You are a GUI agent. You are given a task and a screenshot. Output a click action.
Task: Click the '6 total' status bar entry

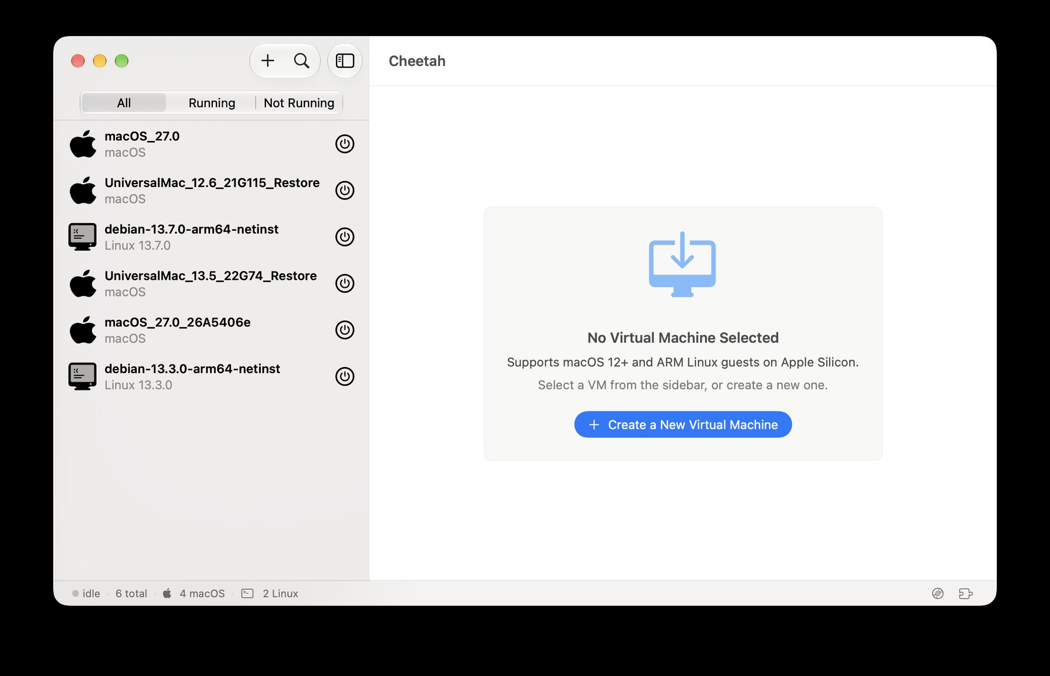[x=131, y=593]
